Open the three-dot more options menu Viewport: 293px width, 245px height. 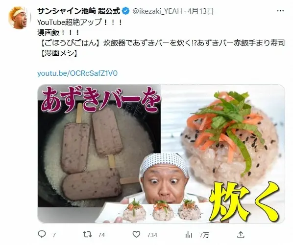click(280, 11)
